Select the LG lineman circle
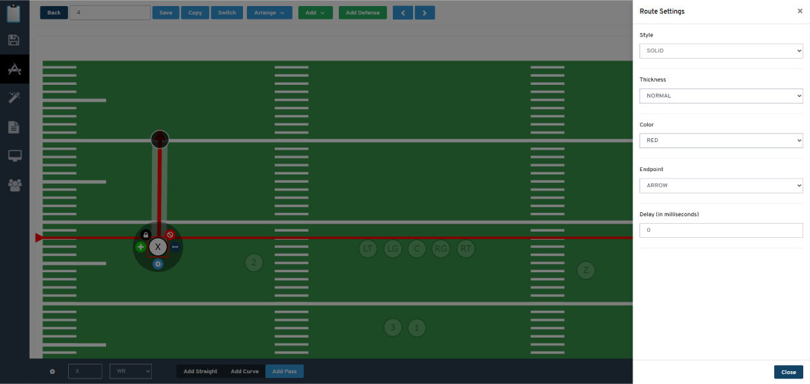810x384 pixels. [x=392, y=249]
